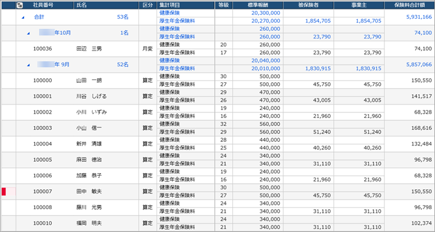Click insured amount 43,005
435x232 pixels.
click(322, 100)
